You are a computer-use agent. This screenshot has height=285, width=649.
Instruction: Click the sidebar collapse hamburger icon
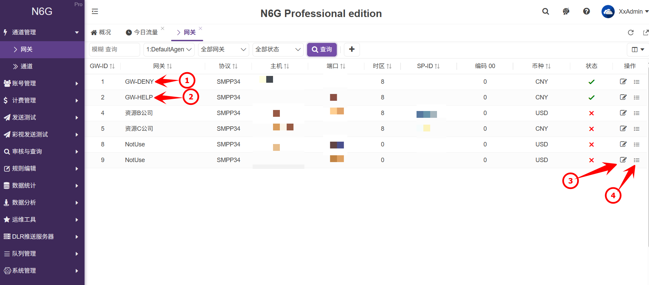[x=95, y=12]
